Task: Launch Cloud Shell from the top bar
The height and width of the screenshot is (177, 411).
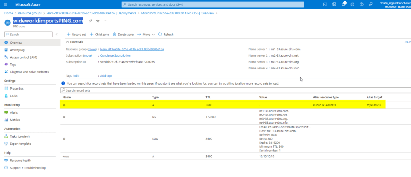Action: pyautogui.click(x=325, y=4)
